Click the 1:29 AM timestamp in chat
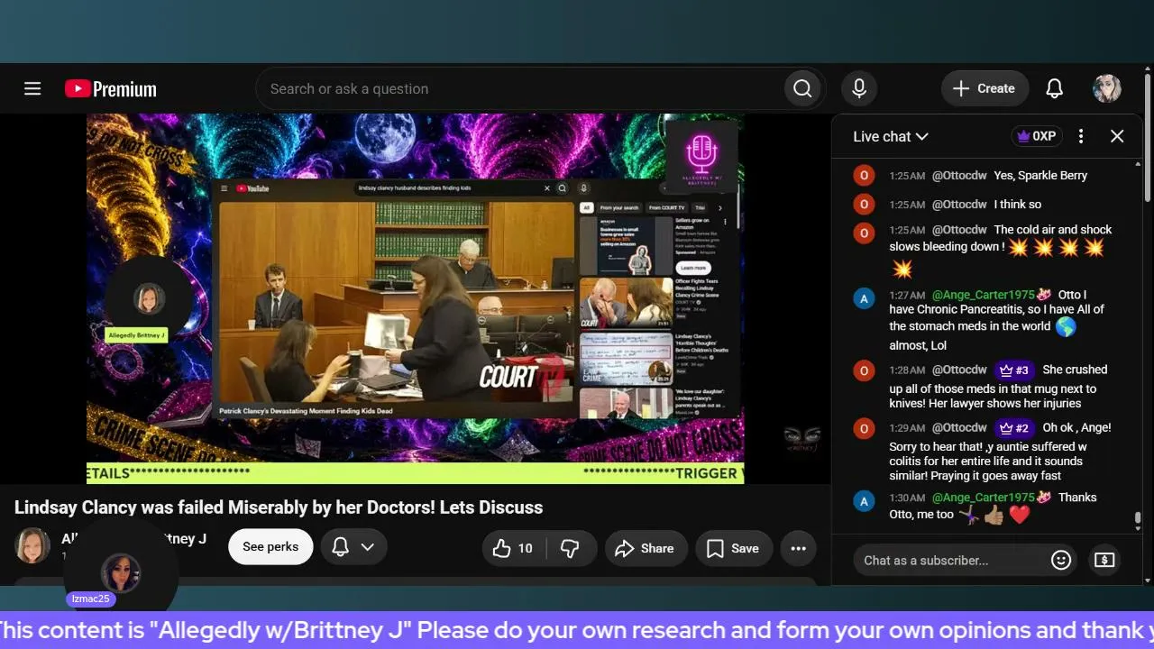Screen dimensions: 1154x649 tap(907, 428)
